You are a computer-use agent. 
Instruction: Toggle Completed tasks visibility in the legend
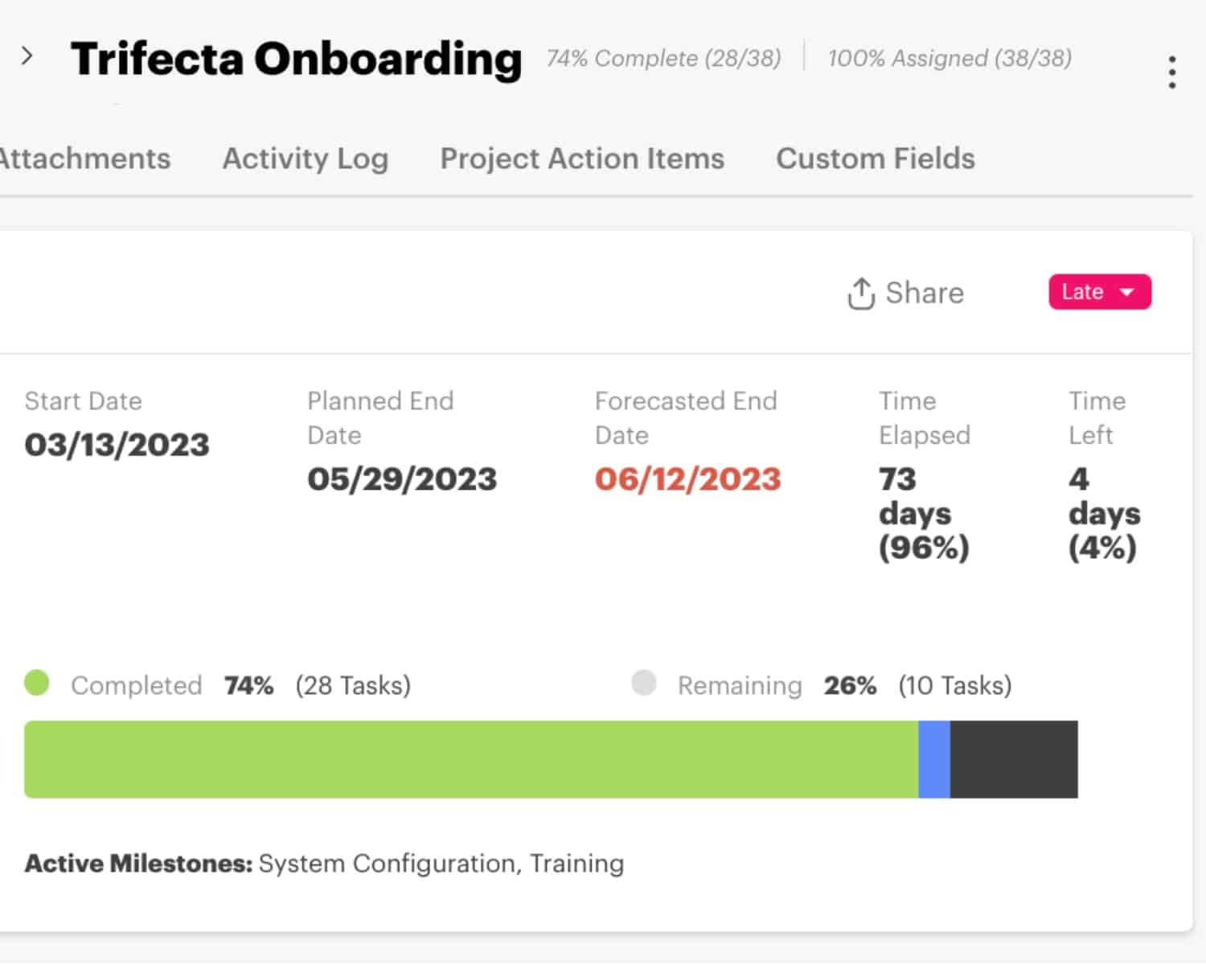tap(36, 684)
